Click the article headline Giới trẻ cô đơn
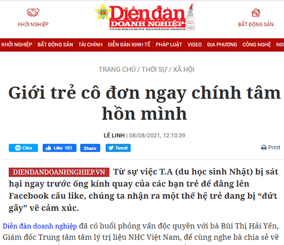The width and height of the screenshot is (284, 245). 144,103
